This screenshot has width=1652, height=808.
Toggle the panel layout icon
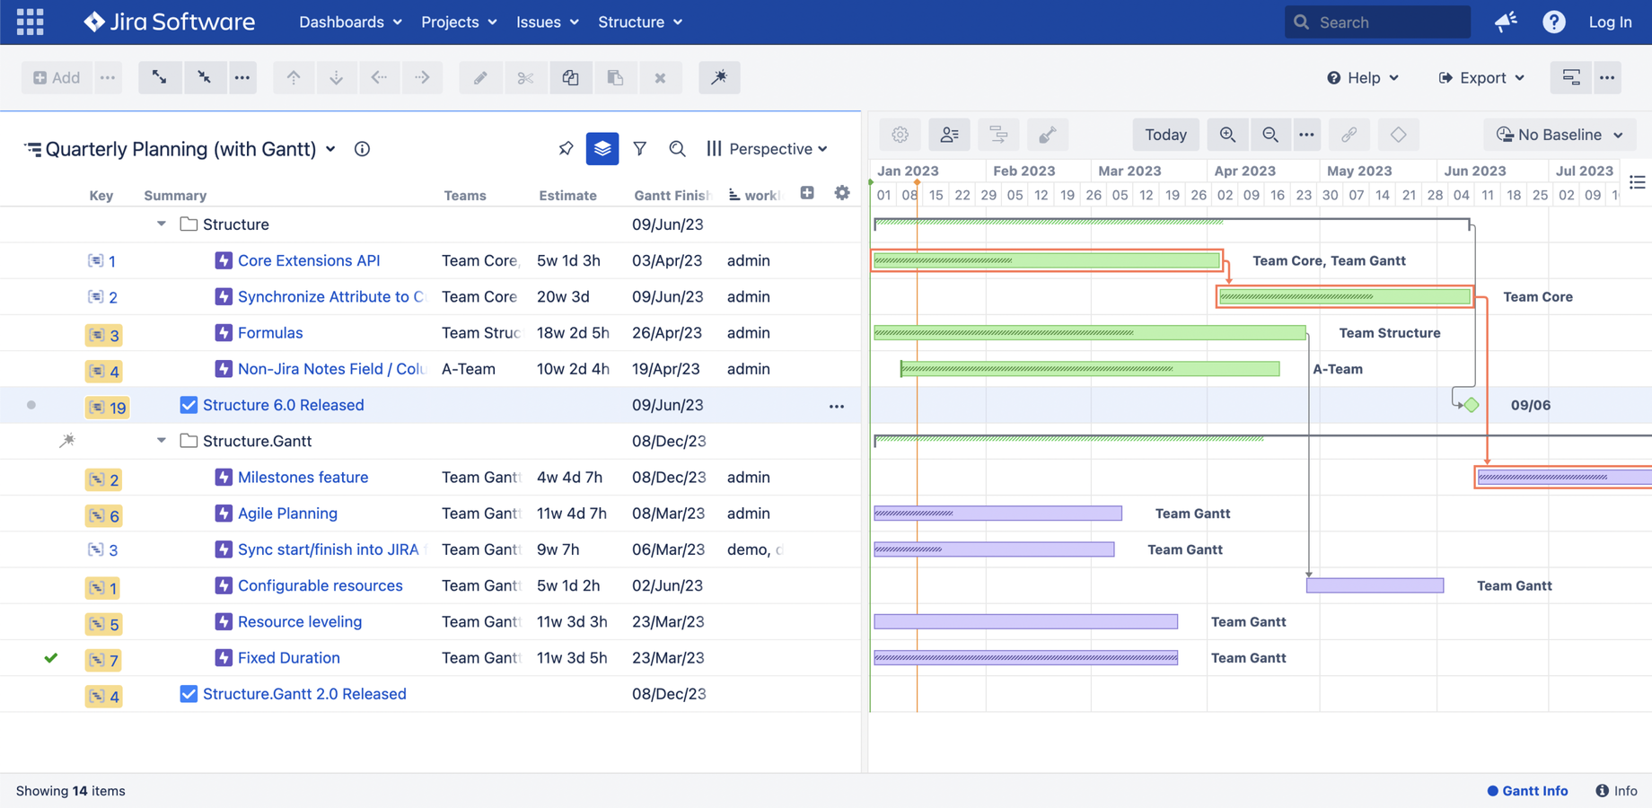[x=1570, y=77]
